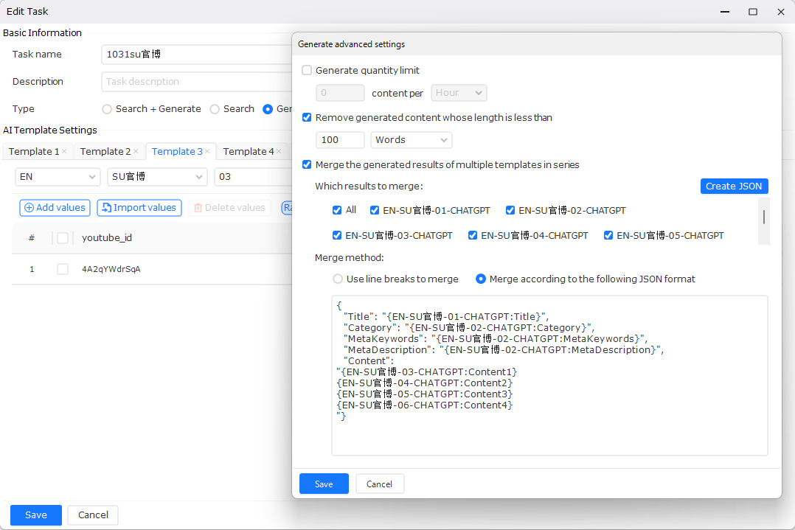The height and width of the screenshot is (530, 795).
Task: Minimize the Edit Task window
Action: pos(725,12)
